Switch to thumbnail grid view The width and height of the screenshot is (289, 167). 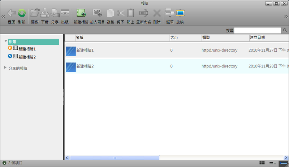tap(262, 163)
